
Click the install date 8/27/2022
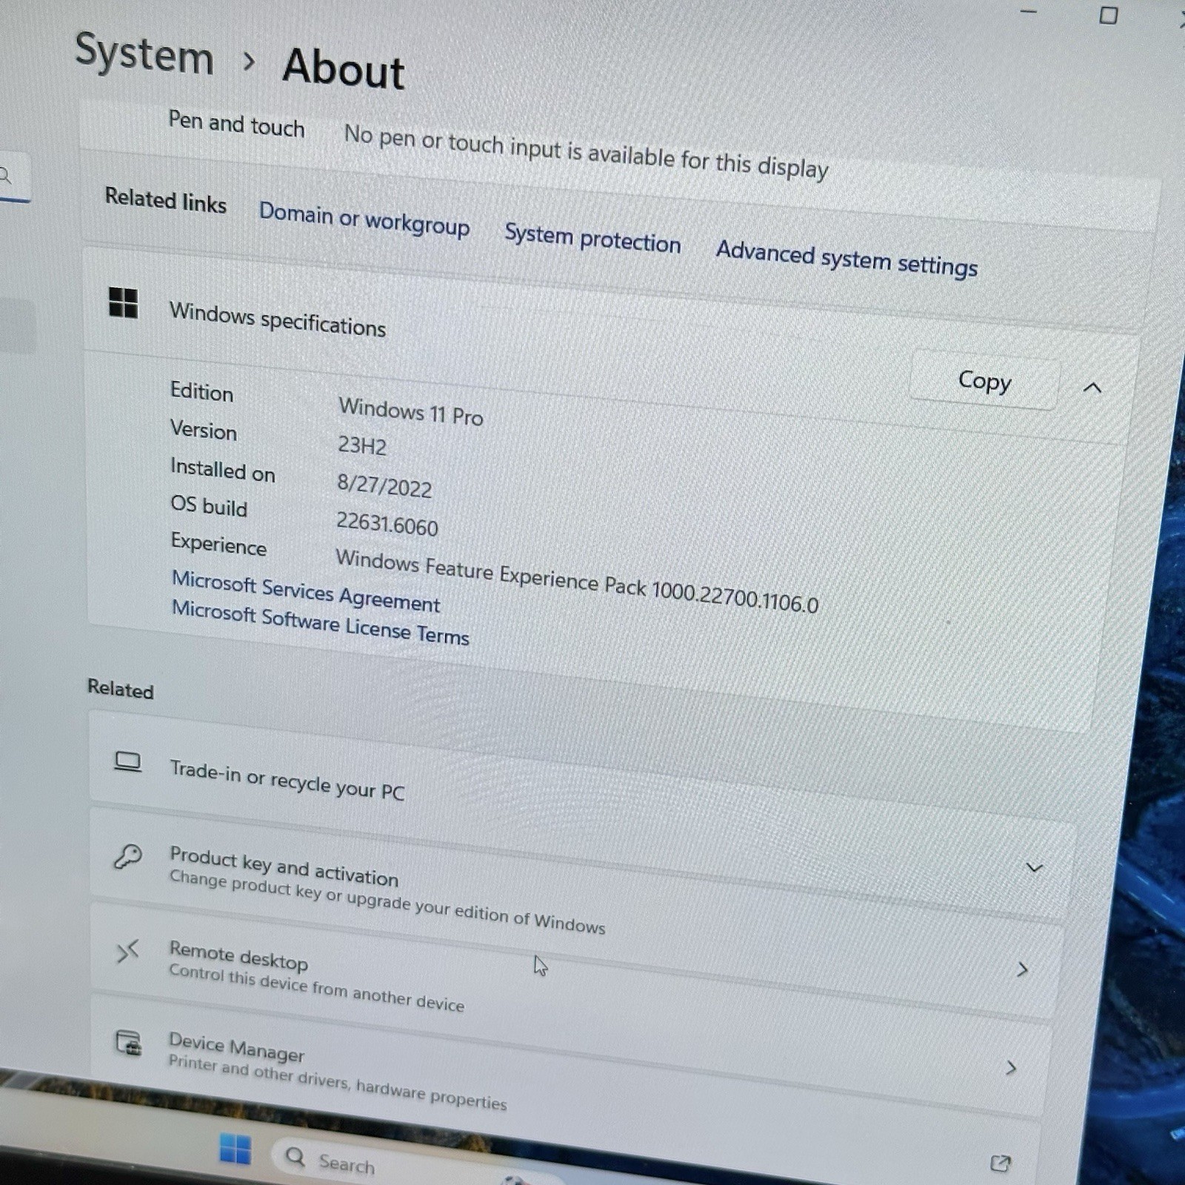click(384, 485)
